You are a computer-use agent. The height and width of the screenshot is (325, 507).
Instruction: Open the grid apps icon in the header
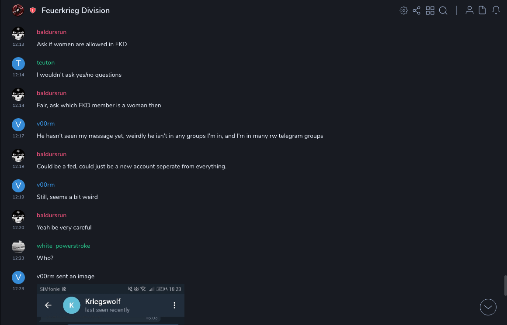click(x=430, y=10)
